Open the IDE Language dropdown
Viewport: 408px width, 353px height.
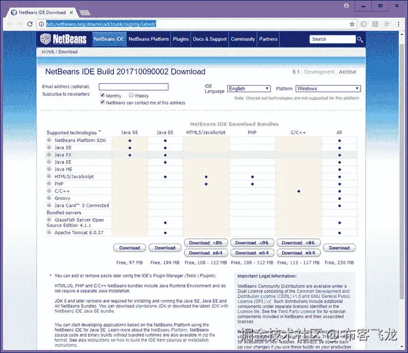(x=249, y=89)
